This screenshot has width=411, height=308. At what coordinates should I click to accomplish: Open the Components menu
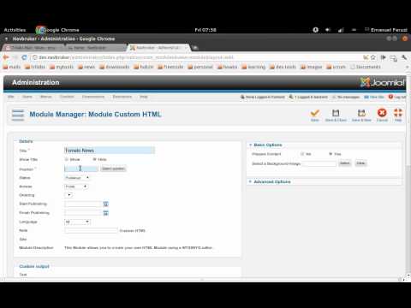93,97
